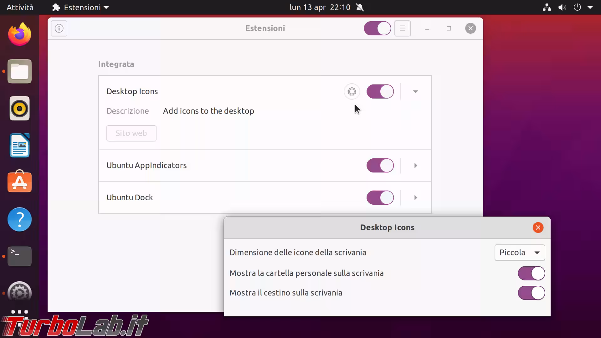Screen dimensions: 601x338
Task: Toggle Mostra il cestino sulla scrivania
Action: coord(531,293)
